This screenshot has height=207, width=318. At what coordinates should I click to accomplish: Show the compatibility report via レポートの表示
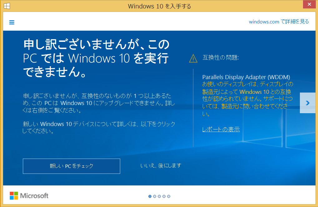click(221, 129)
